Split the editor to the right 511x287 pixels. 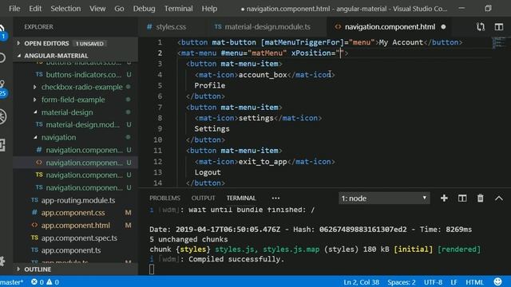click(x=499, y=26)
